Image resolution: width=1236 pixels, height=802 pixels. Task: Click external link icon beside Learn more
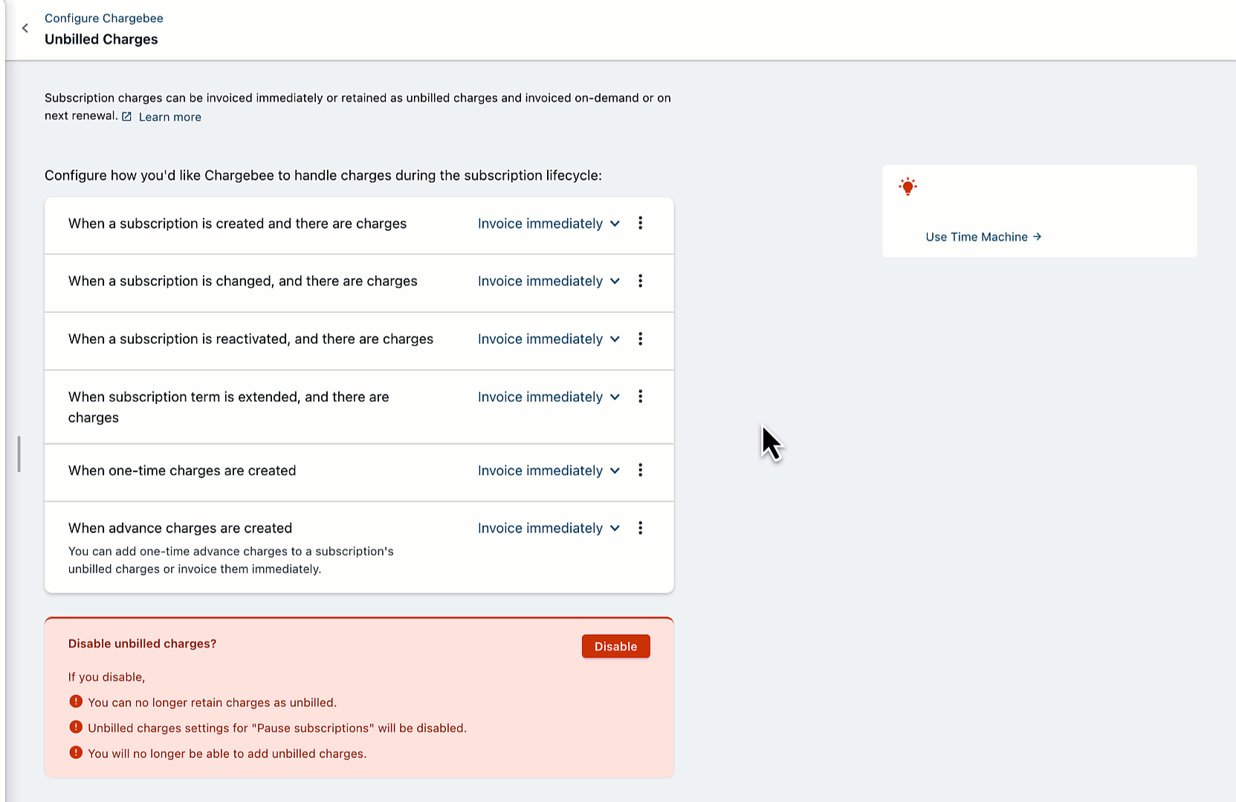point(127,117)
